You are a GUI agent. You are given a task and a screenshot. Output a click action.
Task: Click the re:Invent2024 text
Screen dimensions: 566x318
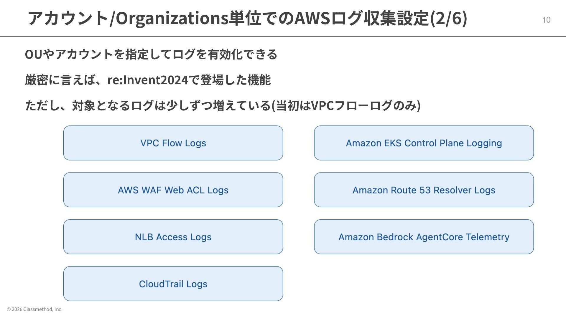(147, 80)
